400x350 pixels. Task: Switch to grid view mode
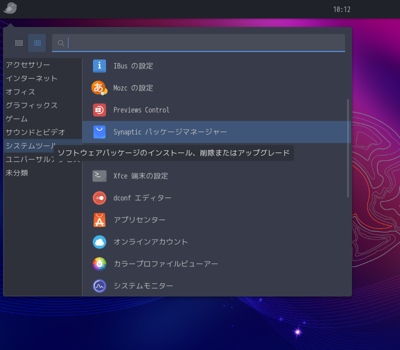point(19,43)
